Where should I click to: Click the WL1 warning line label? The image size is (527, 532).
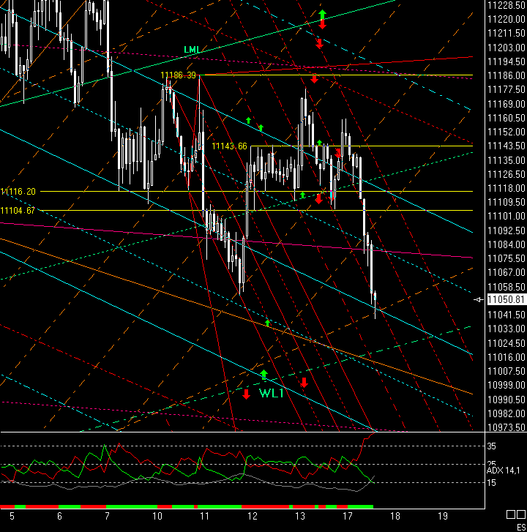[271, 393]
